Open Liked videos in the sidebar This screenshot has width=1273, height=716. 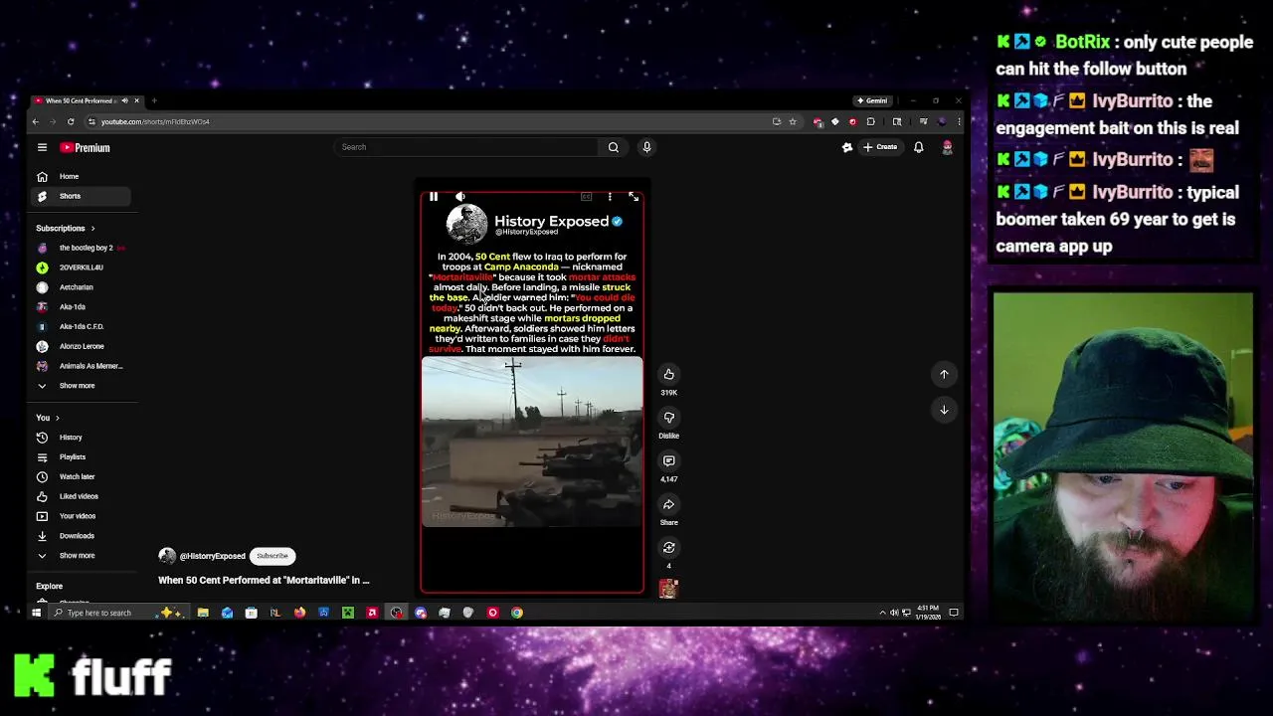[80, 496]
